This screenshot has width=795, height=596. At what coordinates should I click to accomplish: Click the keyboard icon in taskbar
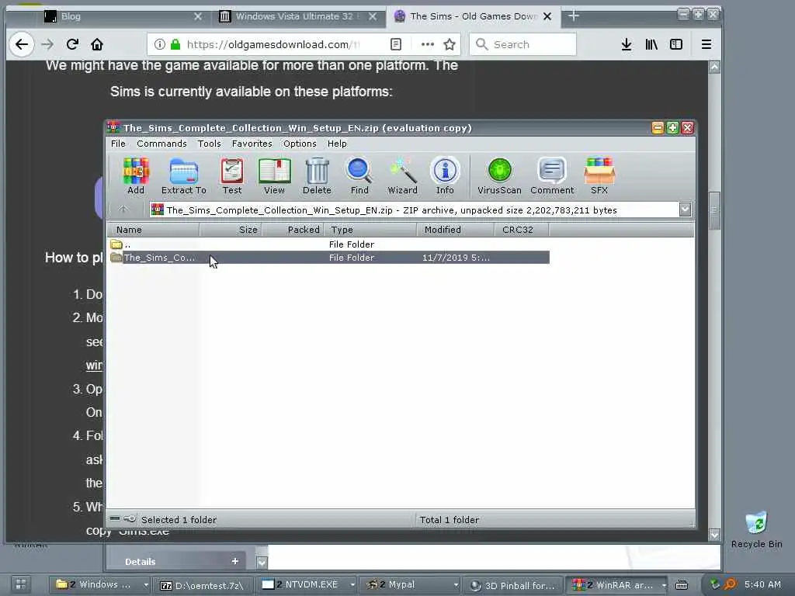[682, 585]
